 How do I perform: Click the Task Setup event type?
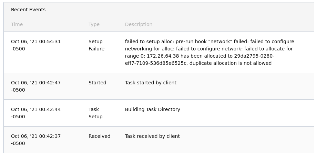(x=95, y=113)
